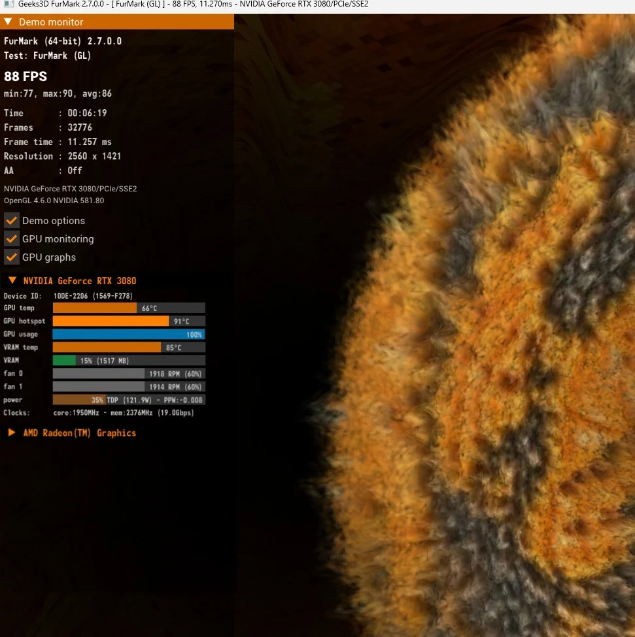
Task: Toggle the GPU monitoring checkbox
Action: [x=12, y=239]
